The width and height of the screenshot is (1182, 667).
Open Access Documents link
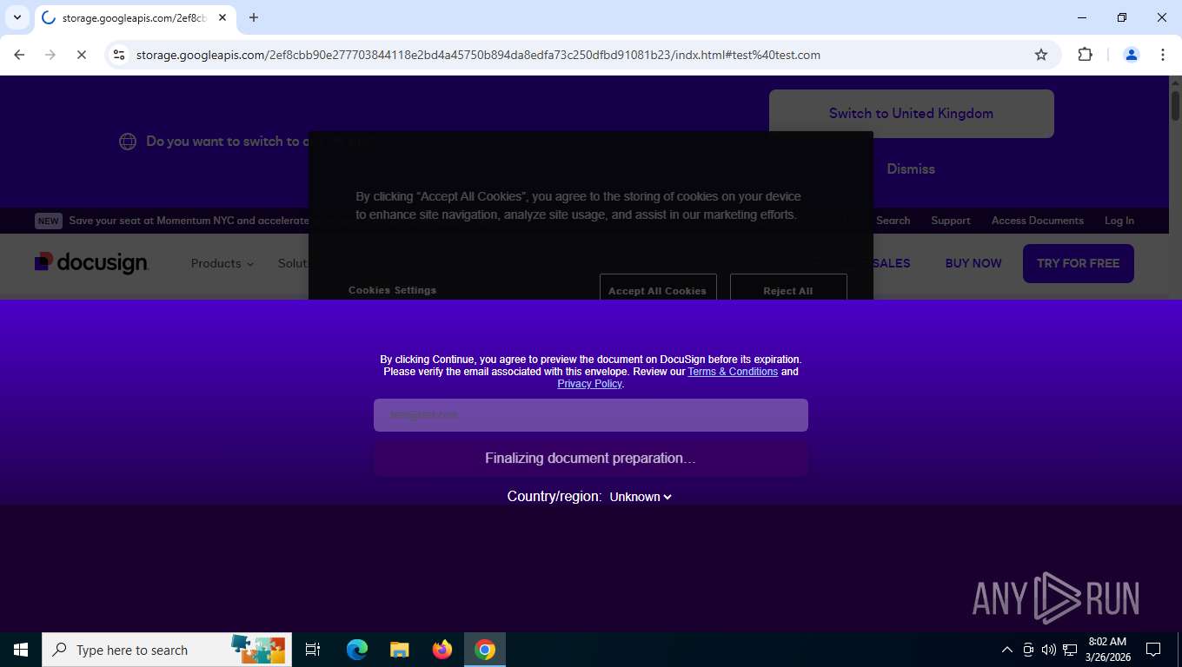pyautogui.click(x=1038, y=221)
